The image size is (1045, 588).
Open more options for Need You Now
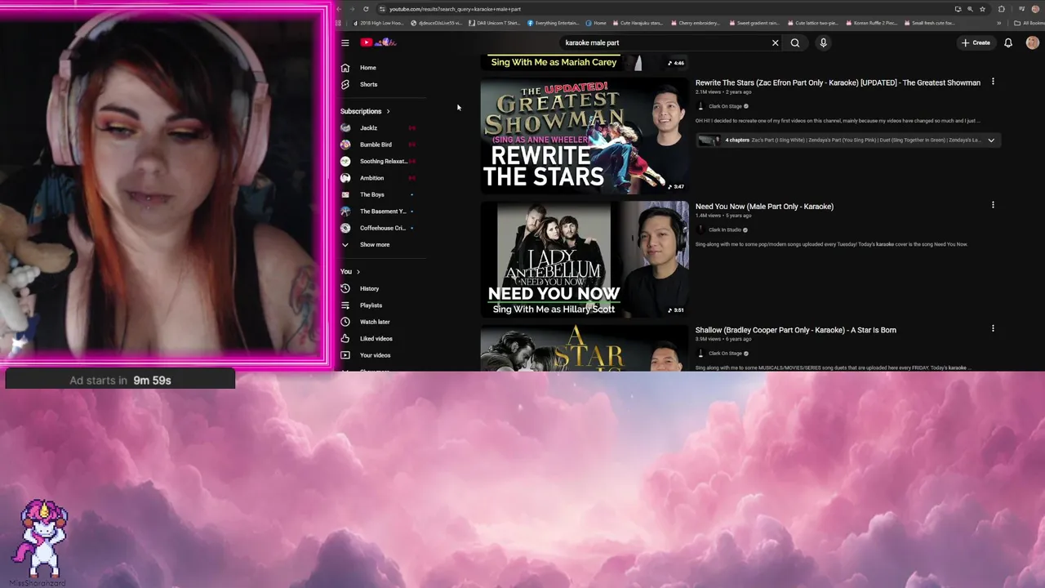coord(993,205)
